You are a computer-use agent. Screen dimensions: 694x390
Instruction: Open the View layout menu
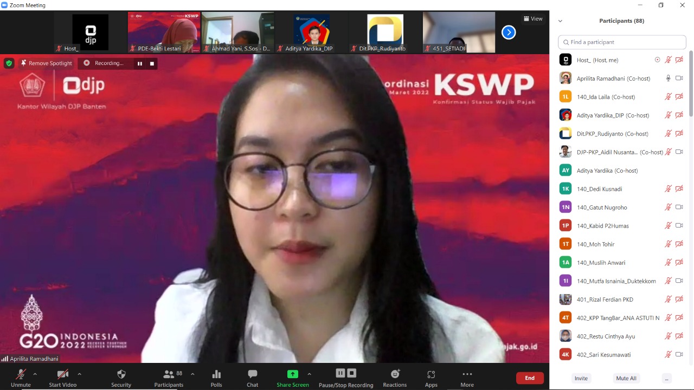pyautogui.click(x=533, y=19)
